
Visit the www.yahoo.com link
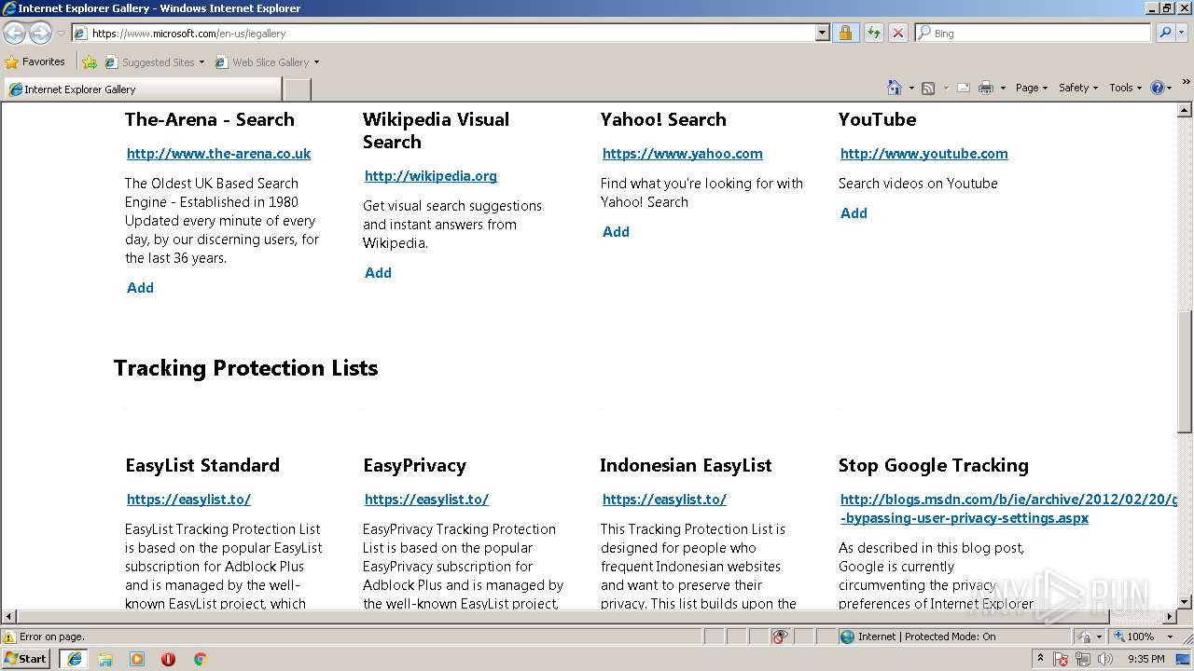tap(682, 154)
